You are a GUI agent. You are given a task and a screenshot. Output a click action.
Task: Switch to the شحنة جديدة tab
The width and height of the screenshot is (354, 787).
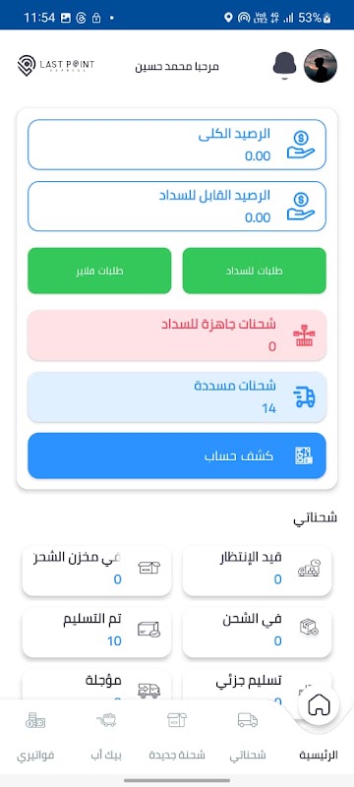(177, 736)
